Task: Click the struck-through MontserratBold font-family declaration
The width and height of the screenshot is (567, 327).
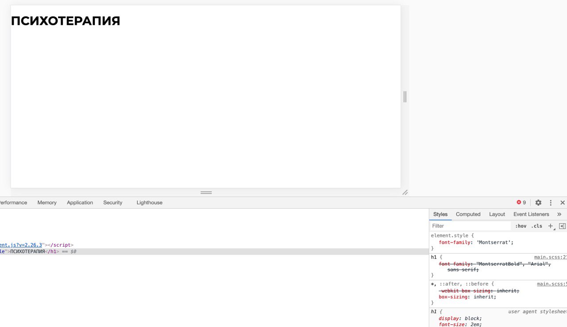Action: coord(494,266)
